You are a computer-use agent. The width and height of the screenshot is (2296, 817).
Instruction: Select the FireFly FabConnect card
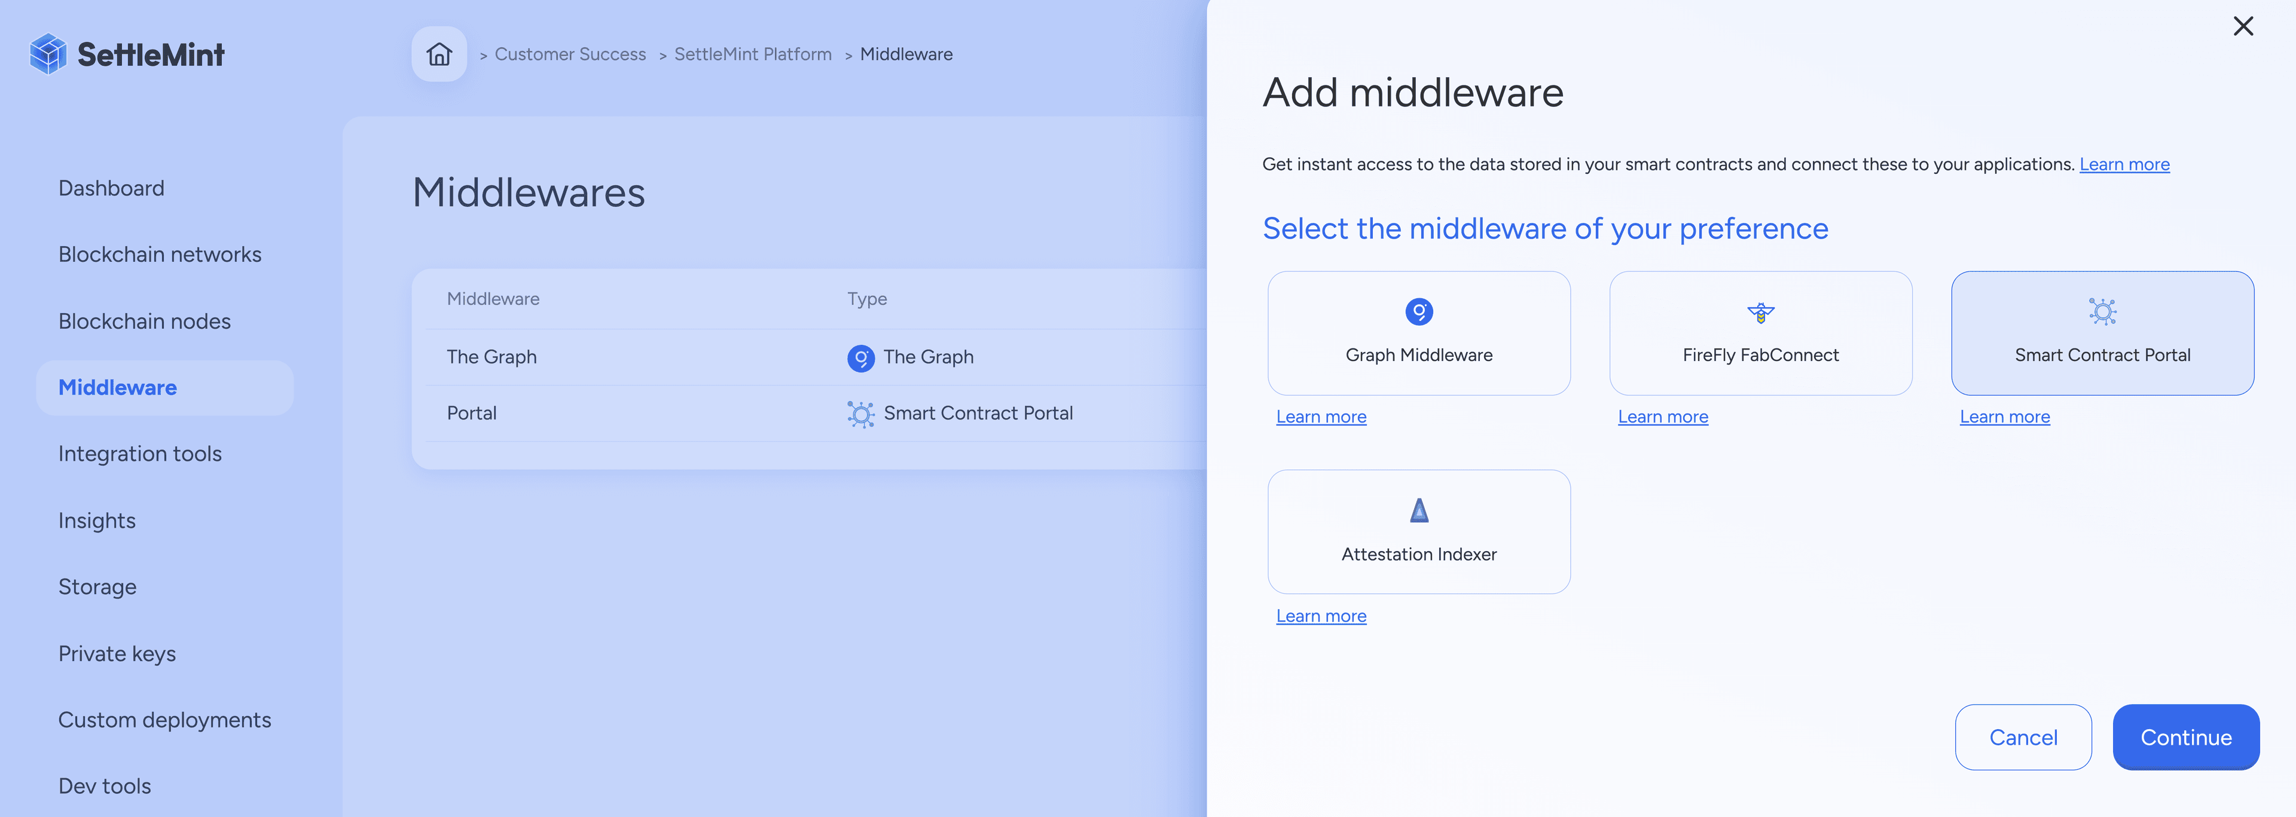pos(1760,333)
